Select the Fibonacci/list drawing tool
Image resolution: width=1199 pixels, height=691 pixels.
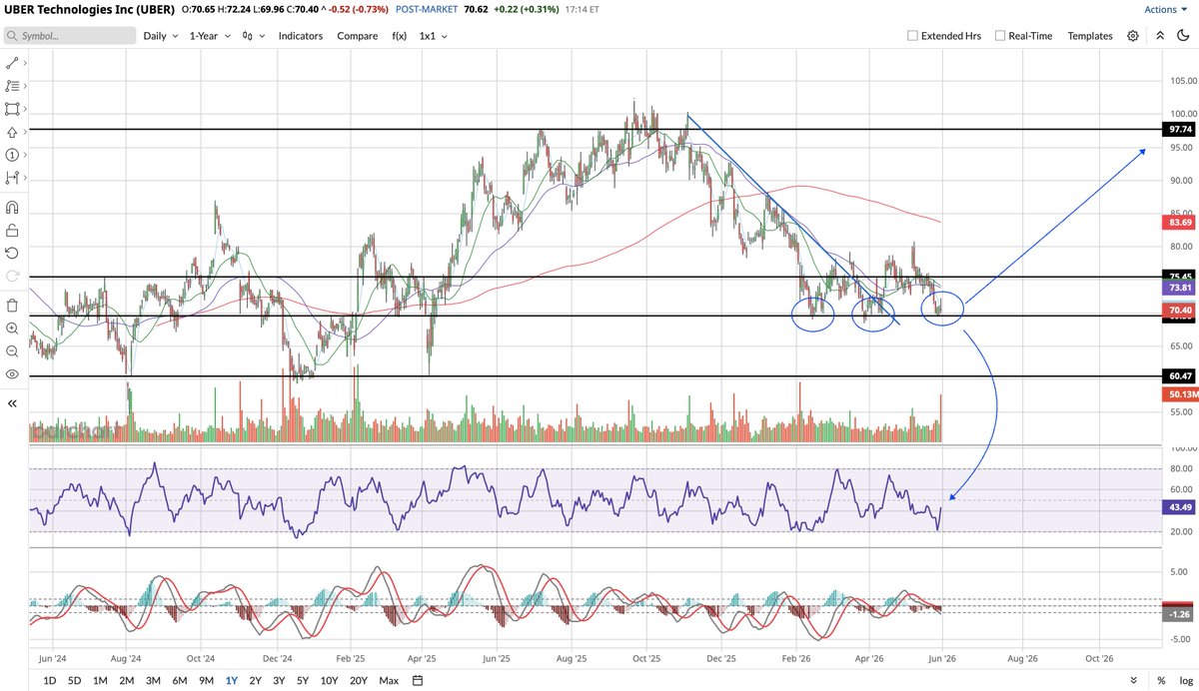click(11, 86)
